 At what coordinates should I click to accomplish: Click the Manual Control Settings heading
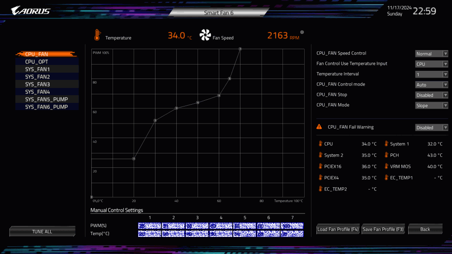point(117,210)
